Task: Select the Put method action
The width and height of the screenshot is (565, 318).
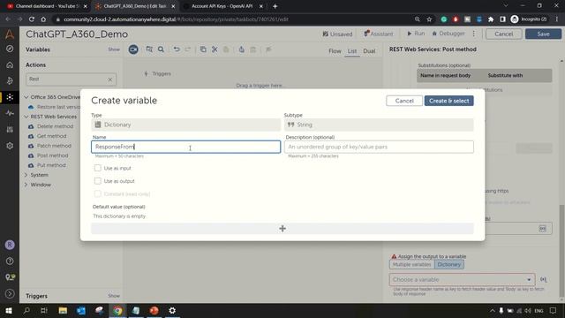Action: click(51, 165)
